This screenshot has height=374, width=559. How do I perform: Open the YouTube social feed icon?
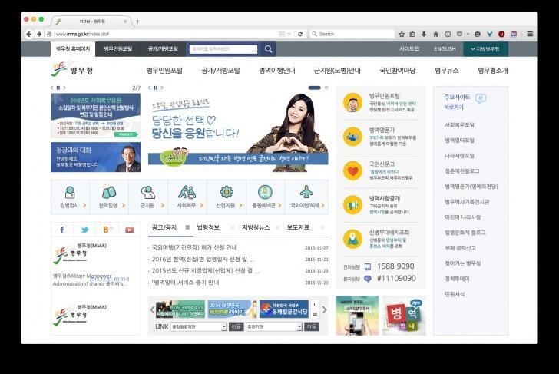click(129, 230)
